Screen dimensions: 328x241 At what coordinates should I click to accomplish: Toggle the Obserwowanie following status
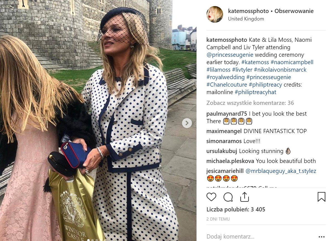(x=294, y=11)
